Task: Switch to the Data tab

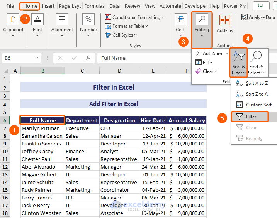Action: [x=114, y=6]
